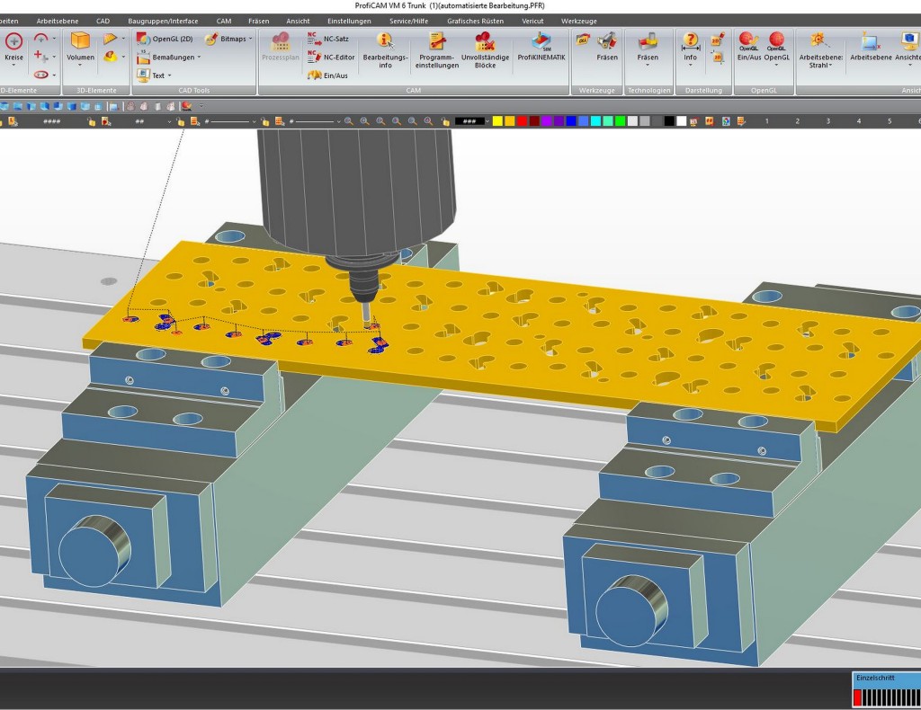Pick the red color swatch
Screen dimensions: 921x710
523,121
